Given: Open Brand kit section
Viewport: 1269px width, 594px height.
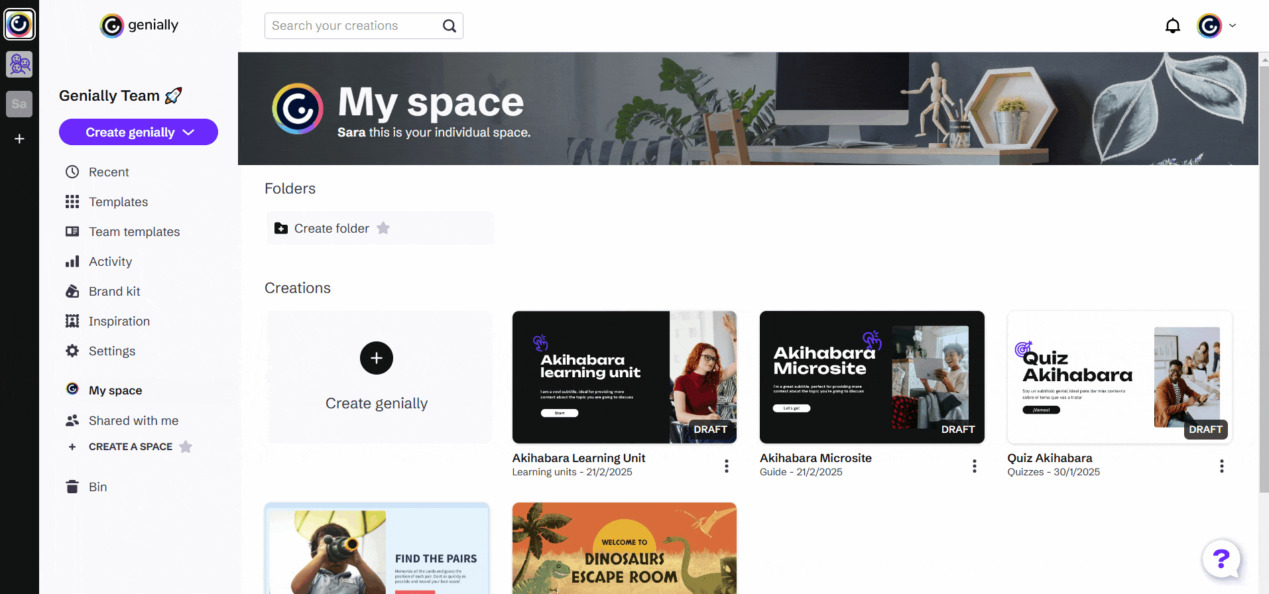Looking at the screenshot, I should click(114, 291).
